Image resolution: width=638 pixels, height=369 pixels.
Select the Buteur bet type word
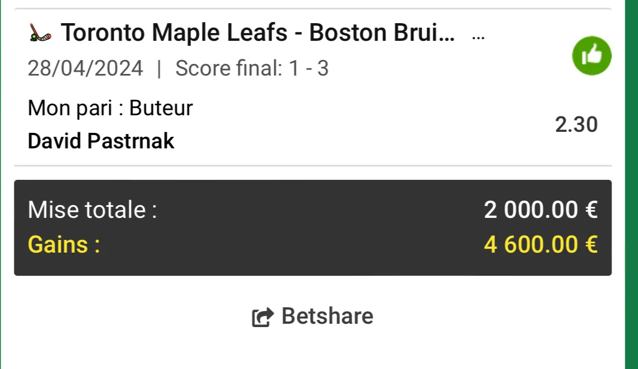[161, 108]
